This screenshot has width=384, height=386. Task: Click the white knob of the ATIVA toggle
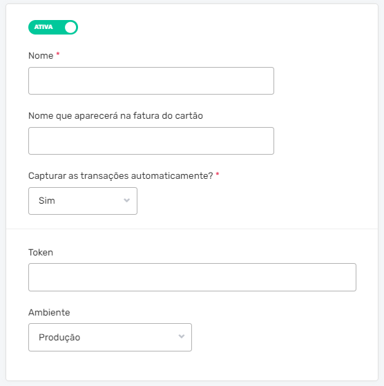pyautogui.click(x=70, y=28)
